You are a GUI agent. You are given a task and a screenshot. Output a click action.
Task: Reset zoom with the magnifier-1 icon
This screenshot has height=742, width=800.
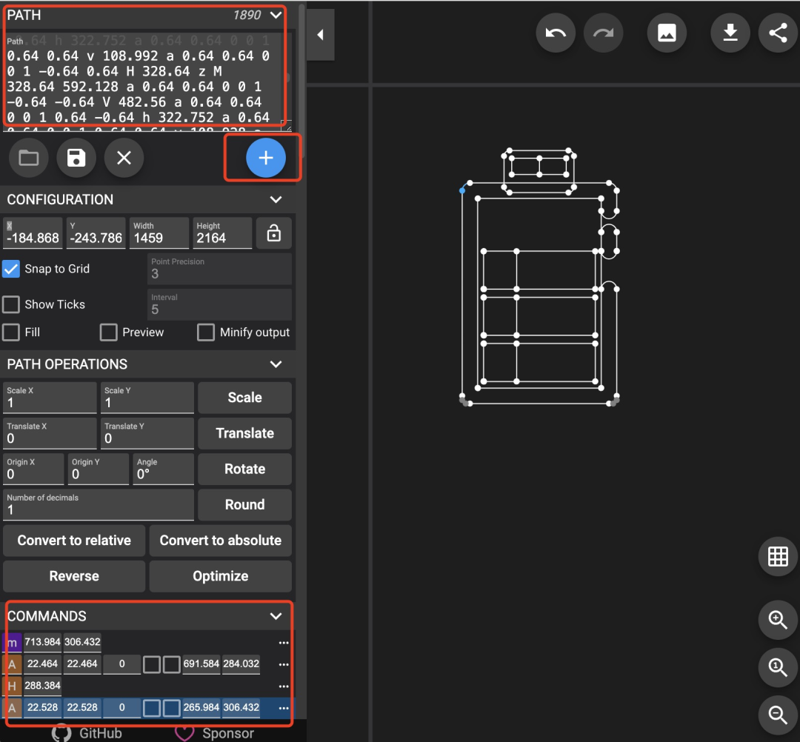coord(778,667)
